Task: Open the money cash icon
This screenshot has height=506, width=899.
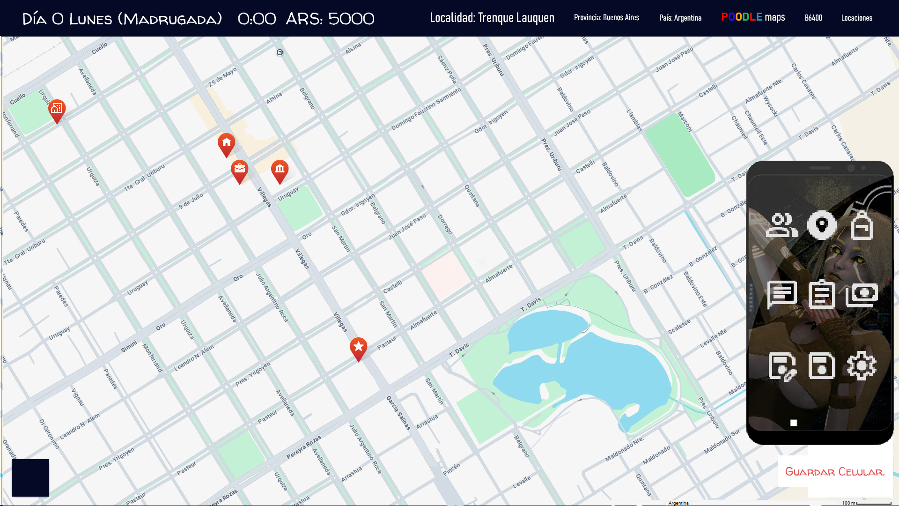Action: click(862, 295)
